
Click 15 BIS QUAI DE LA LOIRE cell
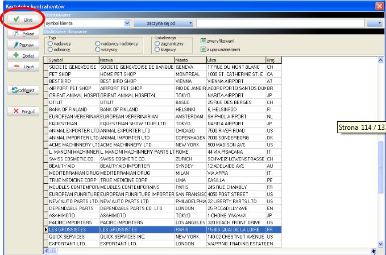236,229
